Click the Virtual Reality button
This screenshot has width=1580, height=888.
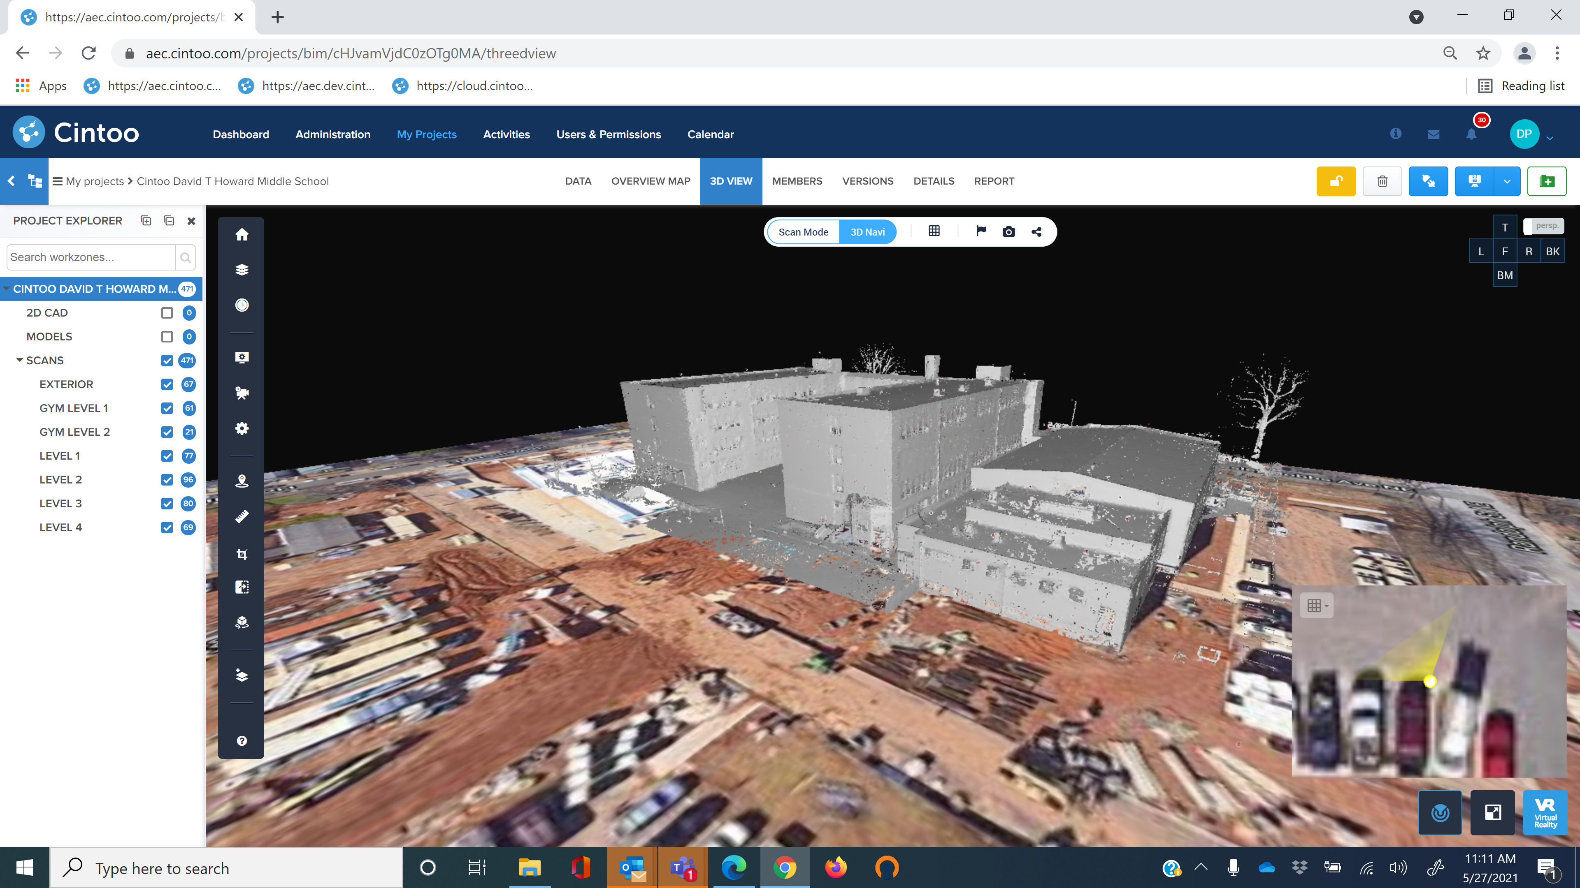1545,813
